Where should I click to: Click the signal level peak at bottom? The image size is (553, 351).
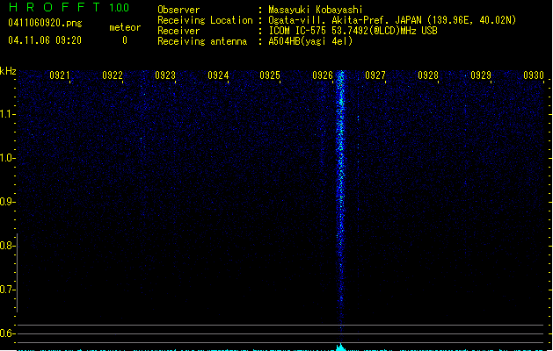point(341,347)
